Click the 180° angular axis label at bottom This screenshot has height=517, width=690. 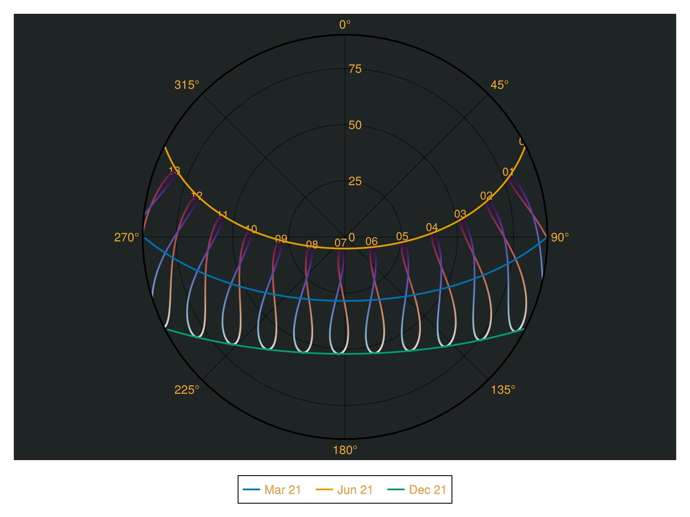345,450
